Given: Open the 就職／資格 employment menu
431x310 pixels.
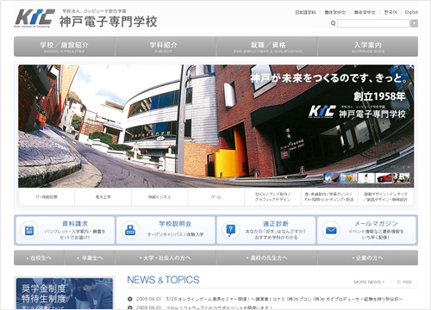Looking at the screenshot, I should (267, 46).
